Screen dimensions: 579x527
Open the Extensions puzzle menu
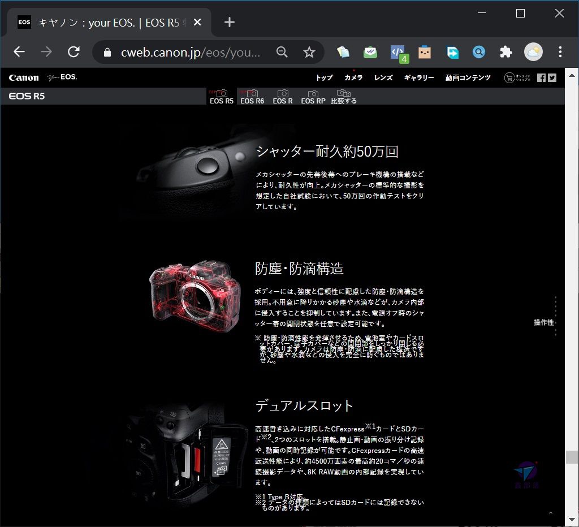[506, 52]
